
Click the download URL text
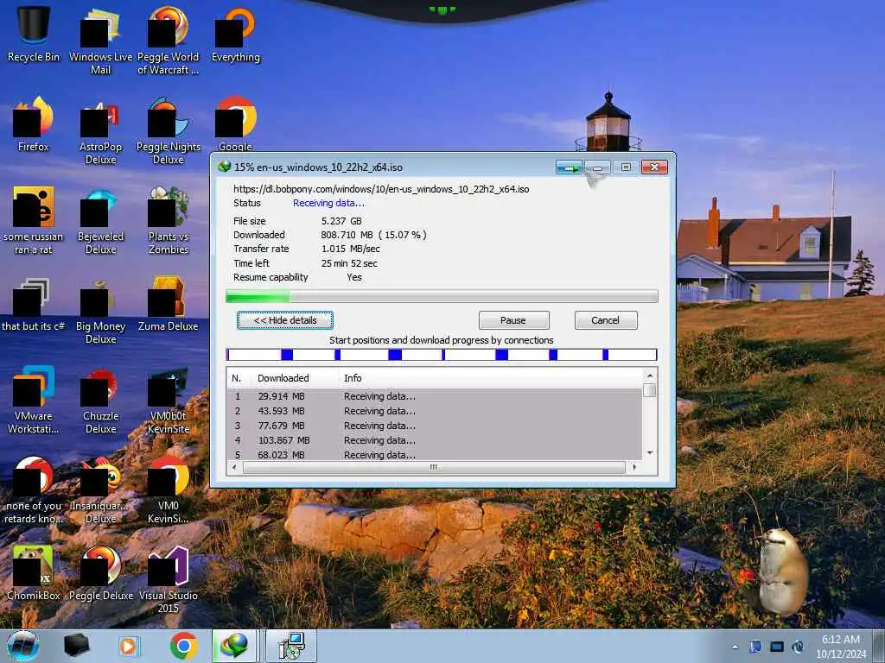pos(381,189)
